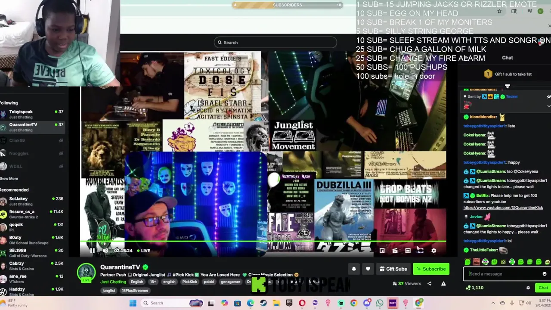
Task: Open chat settings gear icon
Action: 528,288
